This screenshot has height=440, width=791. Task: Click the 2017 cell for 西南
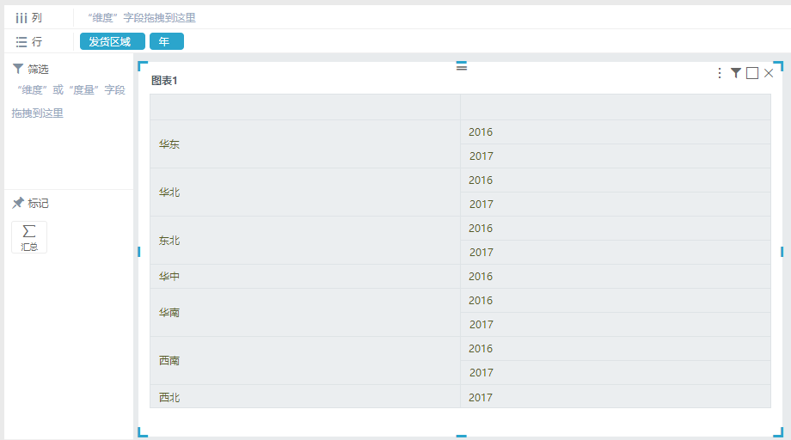[x=616, y=372]
